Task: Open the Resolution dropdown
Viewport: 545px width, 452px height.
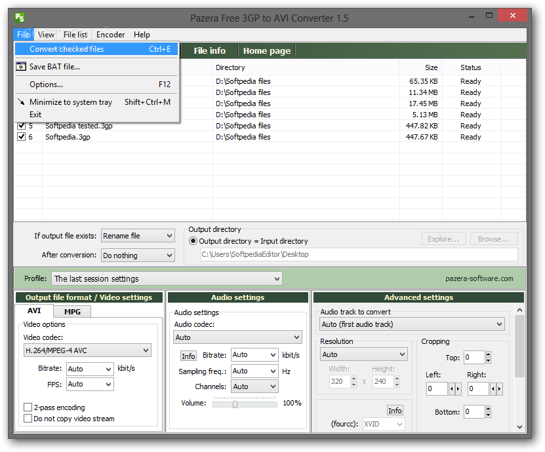Action: click(364, 354)
